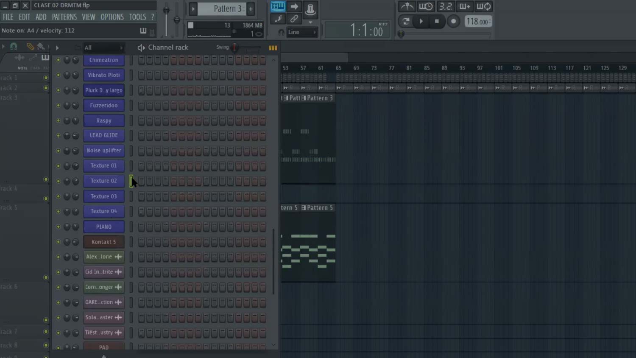The image size is (636, 358).
Task: Click the blue keyboard icon in the toolbar
Action: 278,7
